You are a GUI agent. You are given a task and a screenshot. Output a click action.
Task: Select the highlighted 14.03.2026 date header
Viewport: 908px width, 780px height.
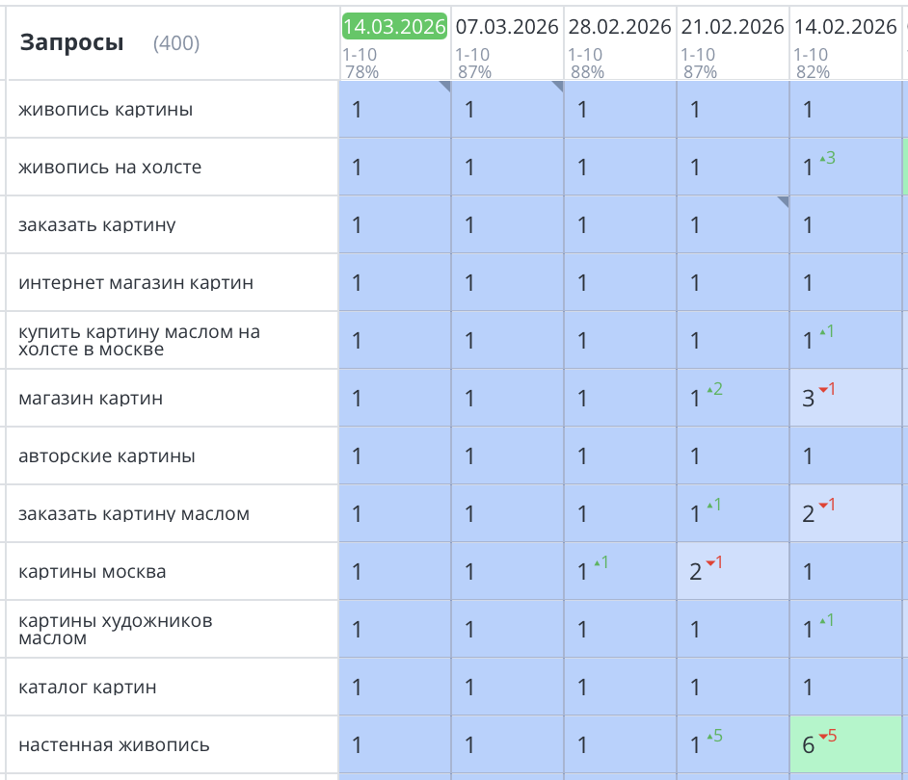click(x=394, y=27)
